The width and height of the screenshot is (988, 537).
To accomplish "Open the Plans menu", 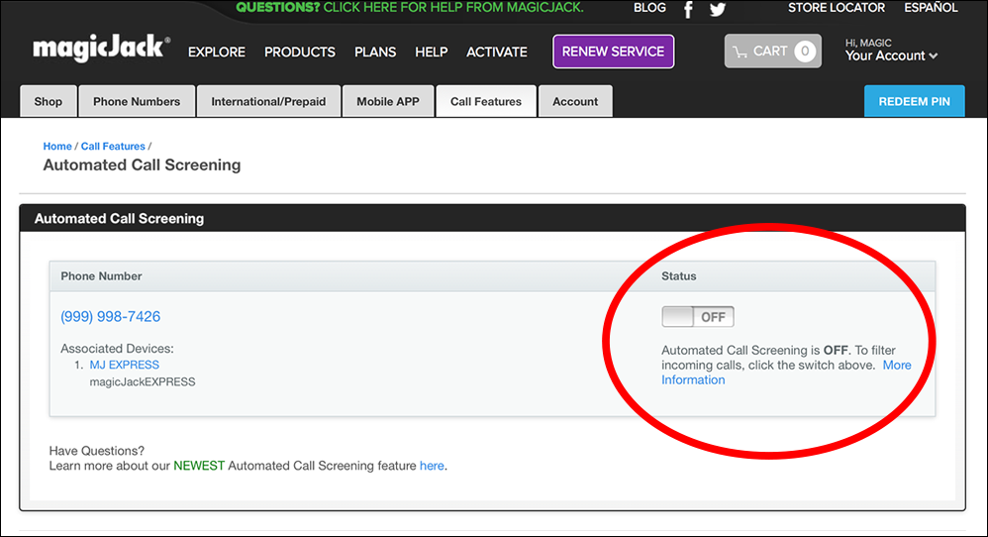I will coord(375,52).
